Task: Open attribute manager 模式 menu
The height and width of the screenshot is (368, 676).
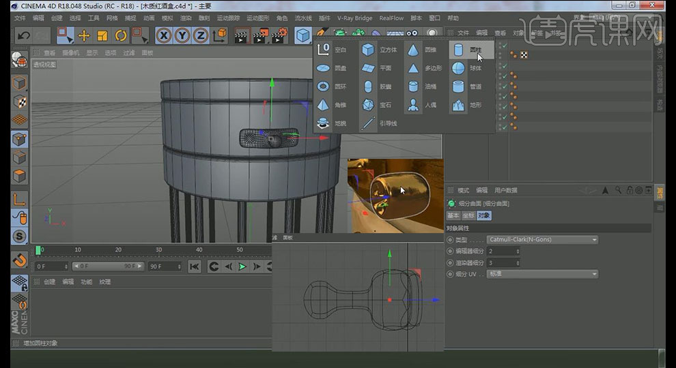Action: [464, 190]
